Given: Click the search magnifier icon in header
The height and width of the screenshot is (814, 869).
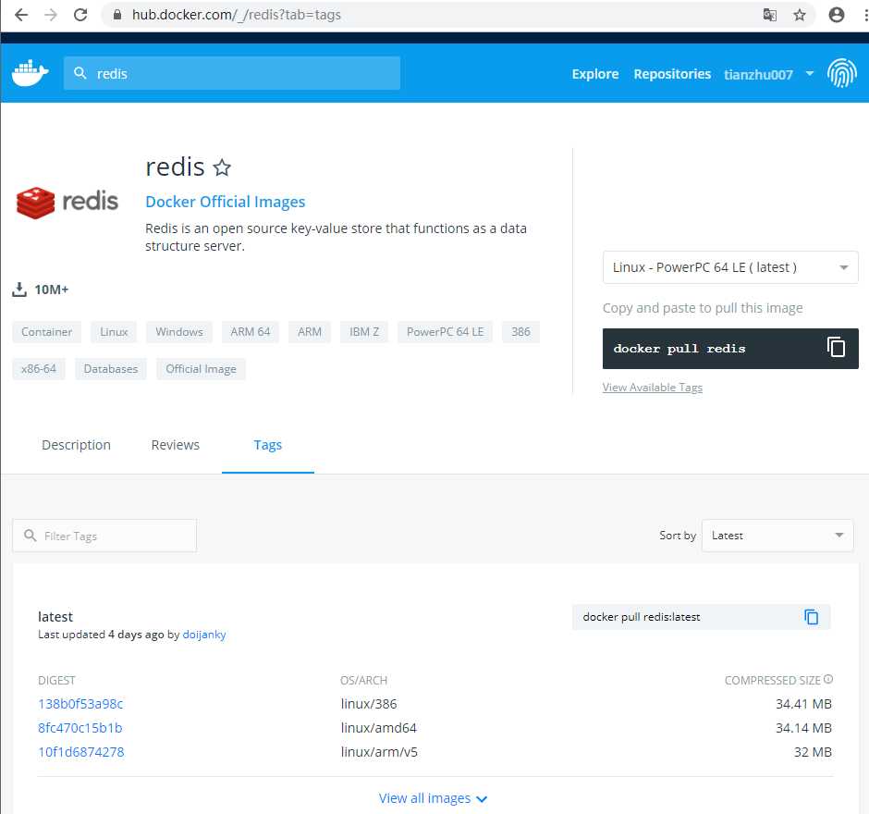Looking at the screenshot, I should [80, 73].
